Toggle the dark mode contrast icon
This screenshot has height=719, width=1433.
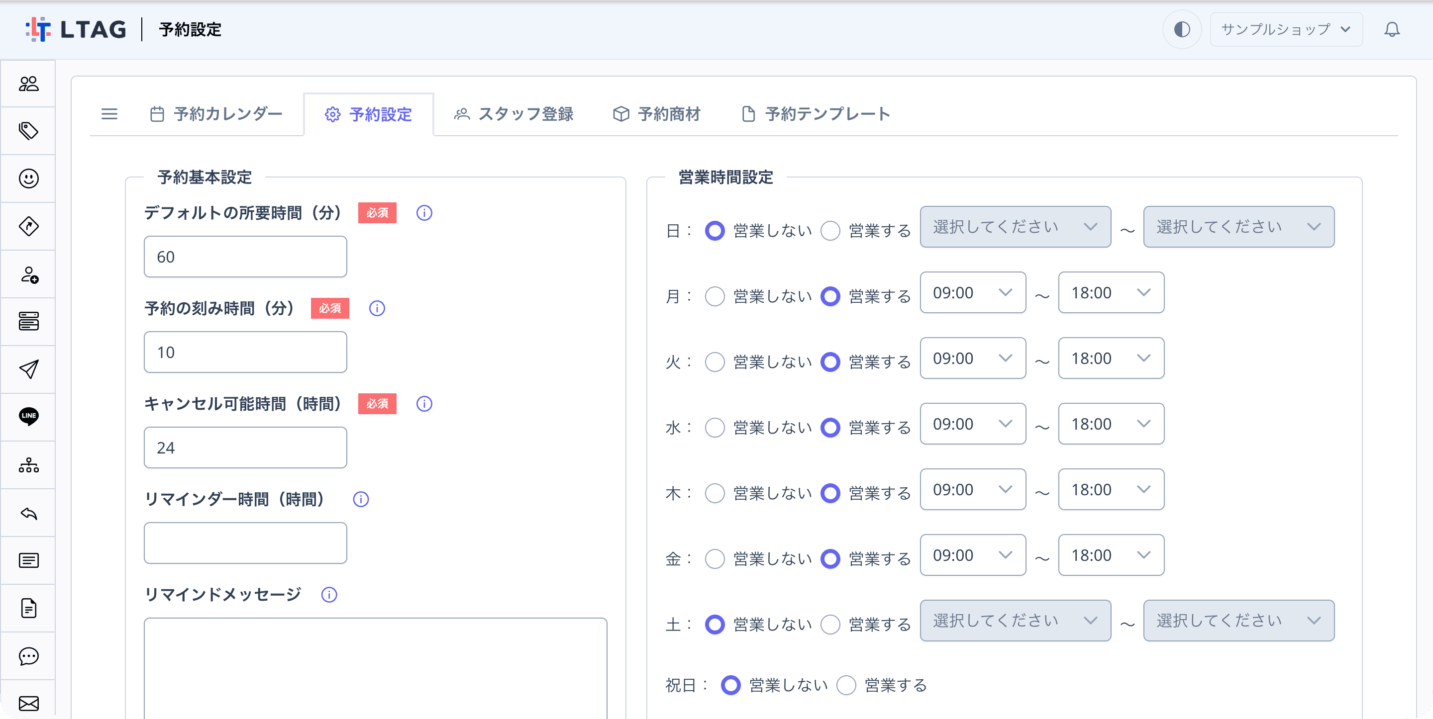click(1181, 29)
